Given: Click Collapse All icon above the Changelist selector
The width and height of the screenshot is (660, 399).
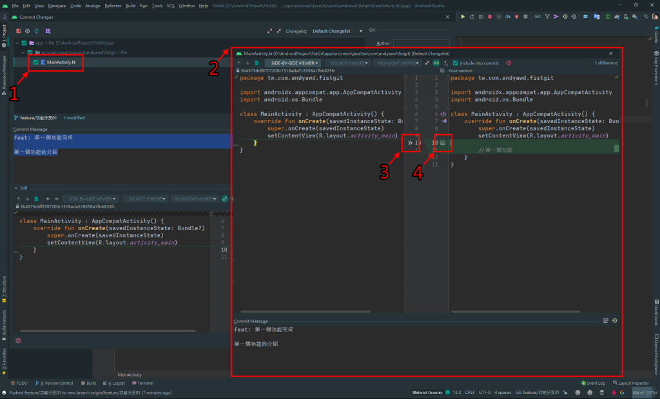Looking at the screenshot, I should pyautogui.click(x=278, y=31).
